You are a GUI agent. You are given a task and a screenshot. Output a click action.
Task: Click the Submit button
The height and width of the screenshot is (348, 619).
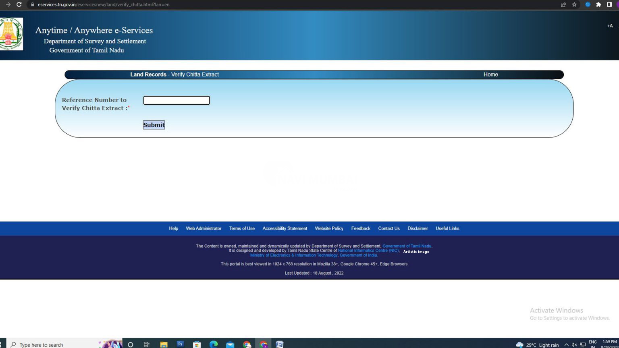coord(154,125)
